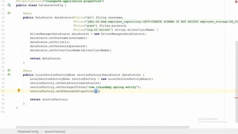Screen dimensions: 238x134
Task: Click the "return sessionFactory;" statement
Action: (x=49, y=99)
